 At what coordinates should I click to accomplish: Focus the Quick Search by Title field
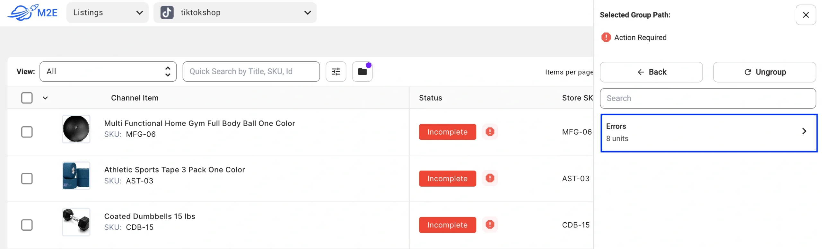tap(251, 72)
